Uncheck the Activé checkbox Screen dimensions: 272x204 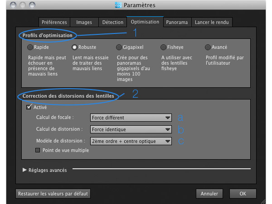pyautogui.click(x=29, y=107)
